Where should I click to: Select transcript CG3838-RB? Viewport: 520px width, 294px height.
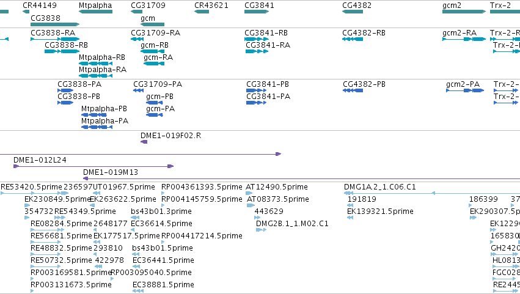click(x=67, y=45)
